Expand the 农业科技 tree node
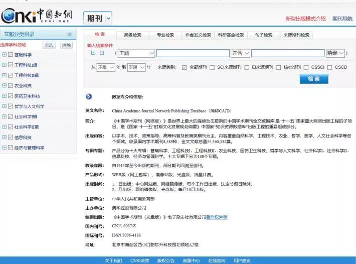Image resolution: width=356 pixels, height=264 pixels. [x=5, y=85]
